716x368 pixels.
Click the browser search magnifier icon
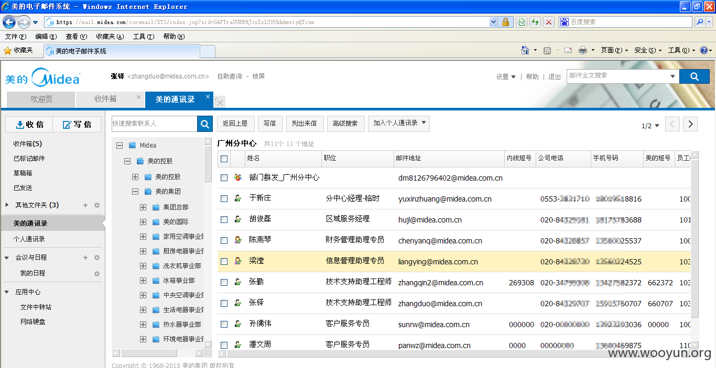click(700, 22)
